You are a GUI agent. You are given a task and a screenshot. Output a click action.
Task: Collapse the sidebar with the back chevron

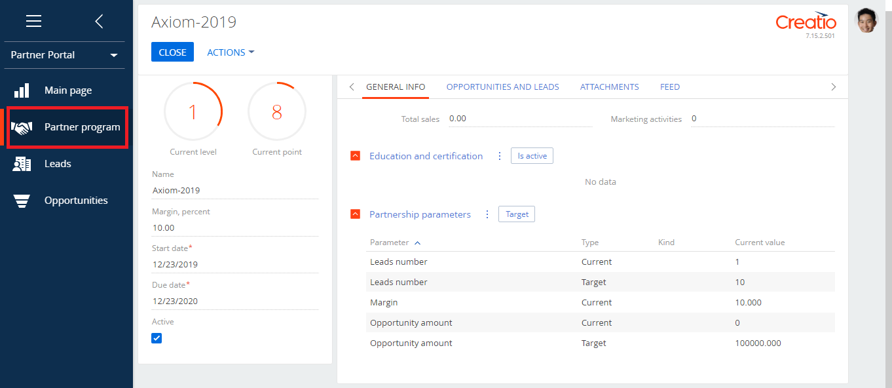(x=99, y=20)
